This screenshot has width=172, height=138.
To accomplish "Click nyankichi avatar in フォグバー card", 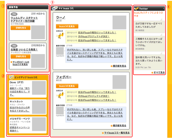I will (x=60, y=110).
